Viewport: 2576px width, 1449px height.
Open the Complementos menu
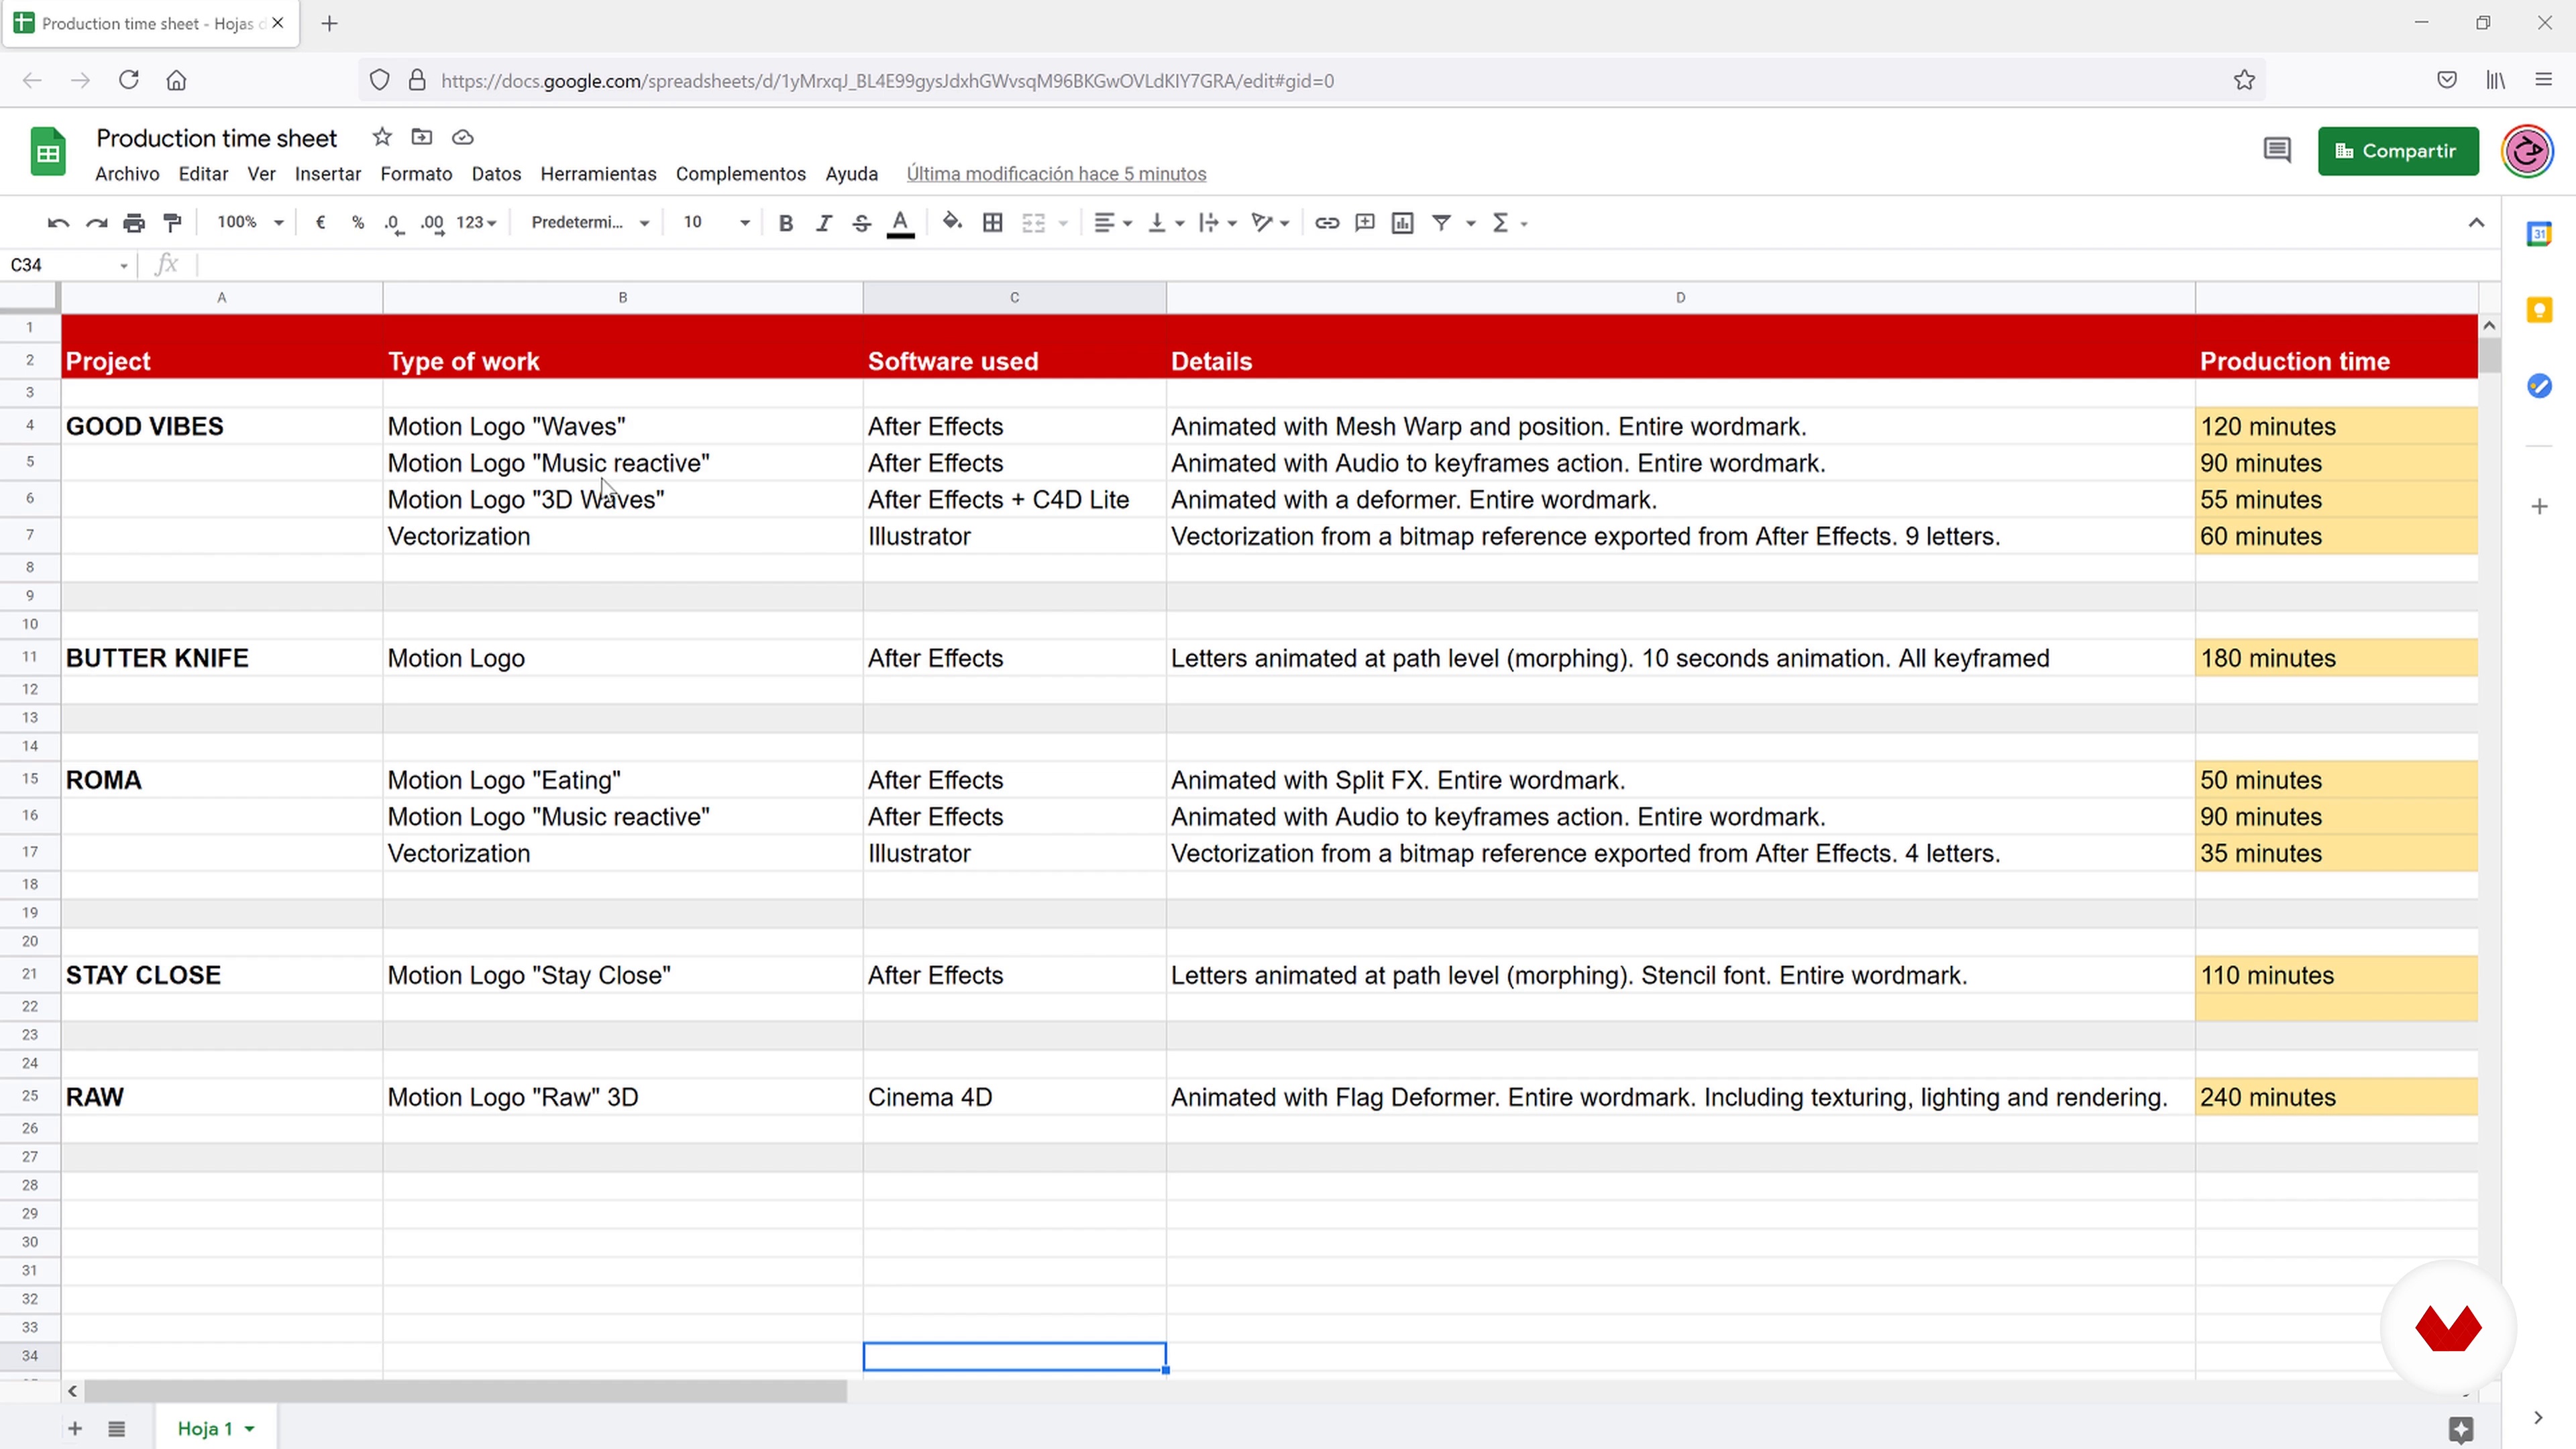(x=741, y=174)
